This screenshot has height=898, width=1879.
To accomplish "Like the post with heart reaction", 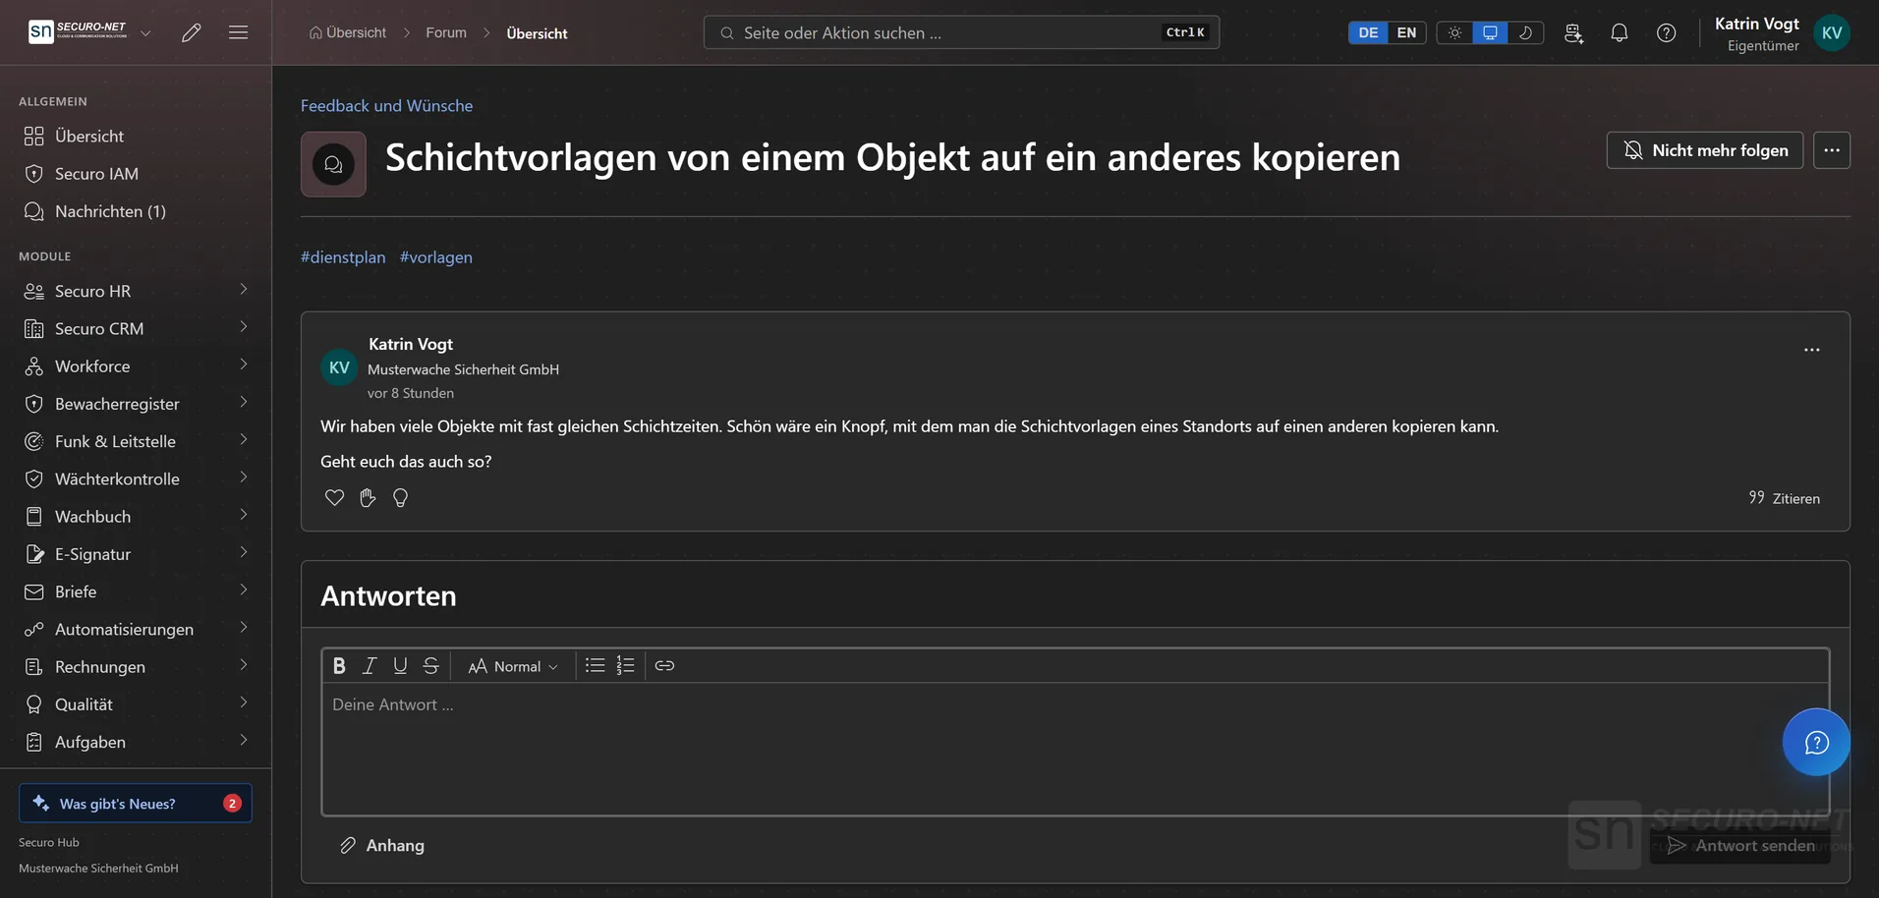I will point(334,497).
